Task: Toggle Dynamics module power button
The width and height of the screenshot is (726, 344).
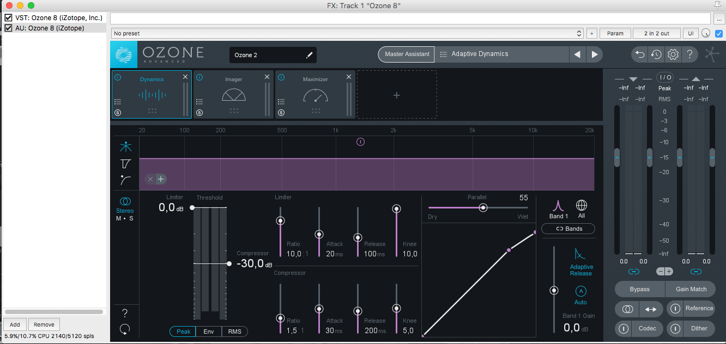Action: pos(118,77)
